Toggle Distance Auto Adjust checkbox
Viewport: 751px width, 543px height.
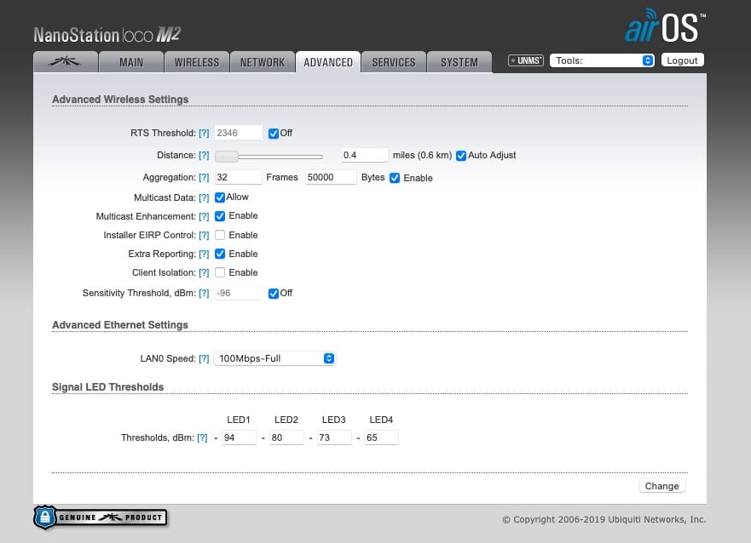point(461,156)
